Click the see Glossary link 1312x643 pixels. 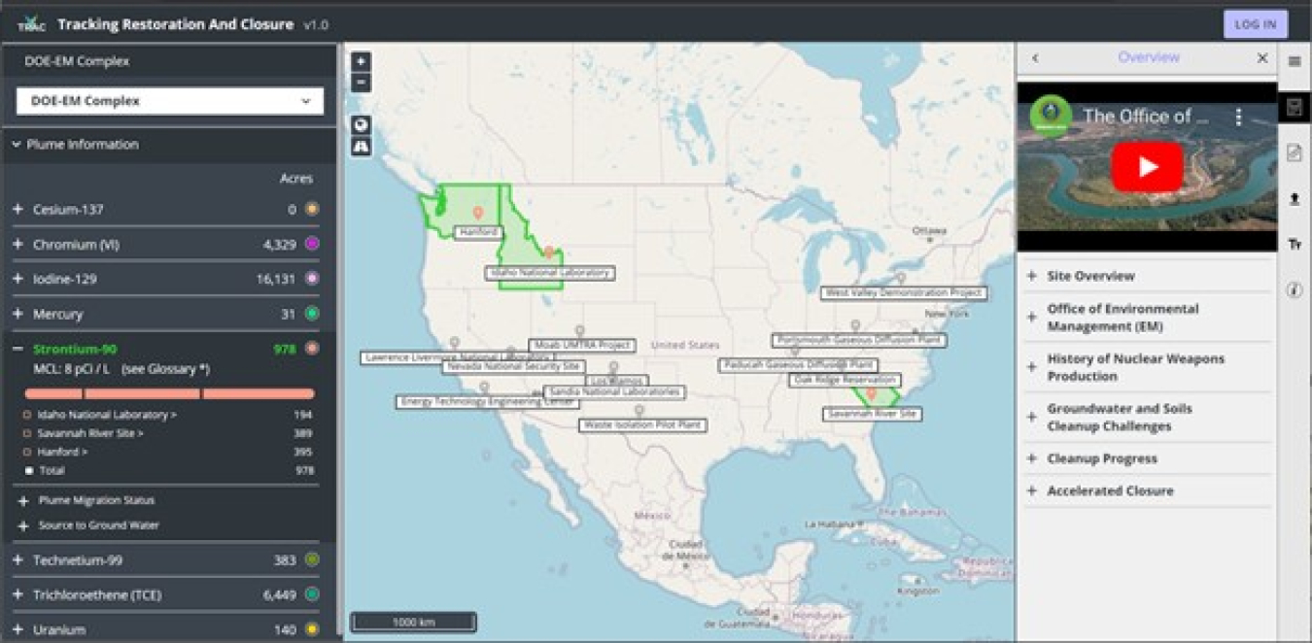[165, 369]
